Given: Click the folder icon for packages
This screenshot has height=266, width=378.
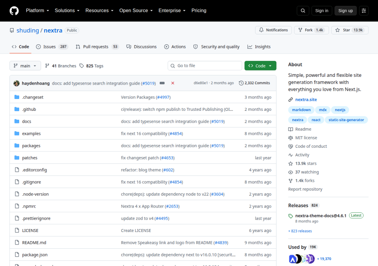Looking at the screenshot, I should tap(17, 146).
